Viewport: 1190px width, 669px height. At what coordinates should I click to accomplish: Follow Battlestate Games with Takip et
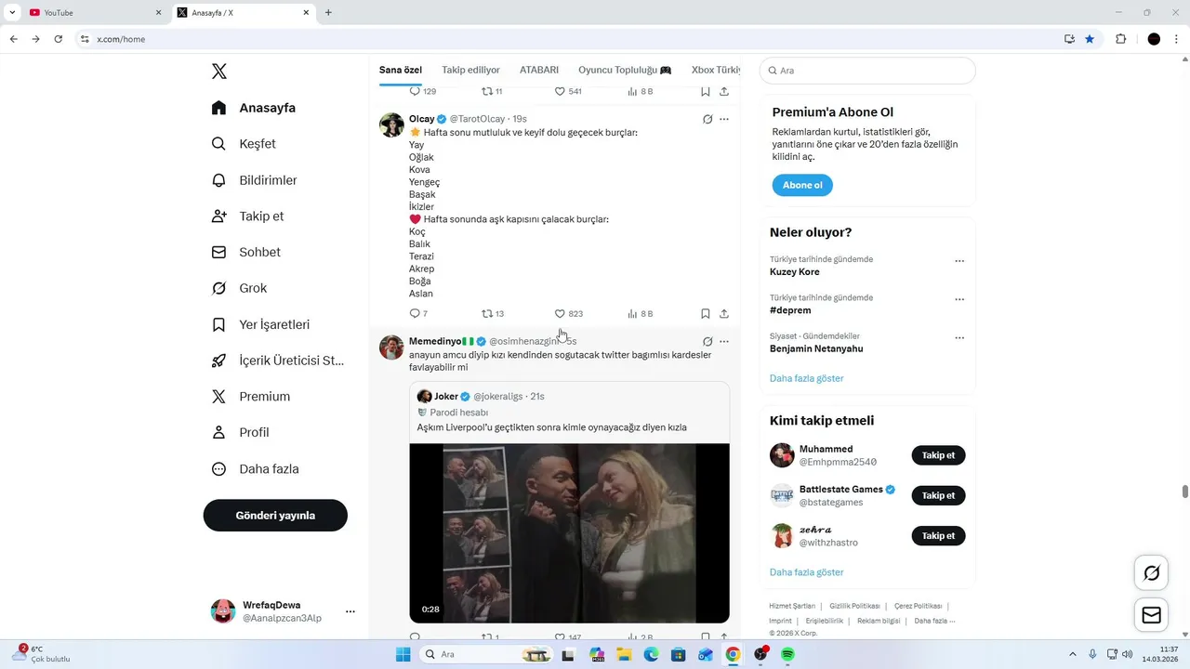click(938, 495)
